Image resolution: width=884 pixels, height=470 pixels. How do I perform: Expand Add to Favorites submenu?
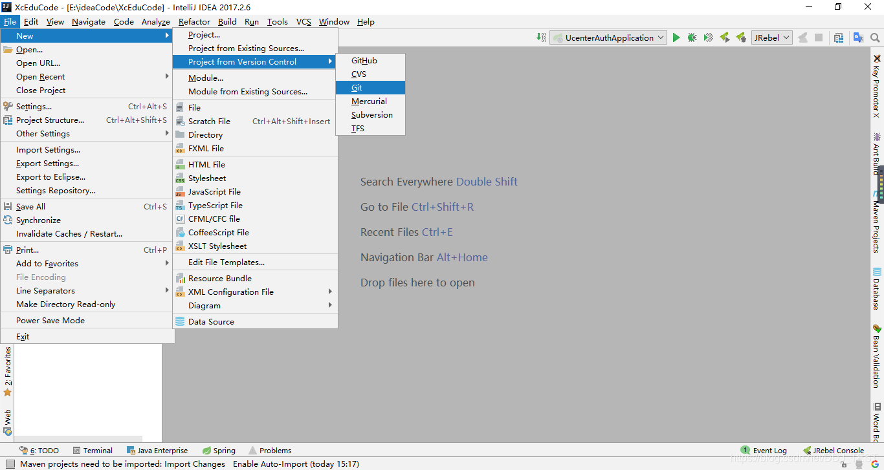(x=87, y=263)
